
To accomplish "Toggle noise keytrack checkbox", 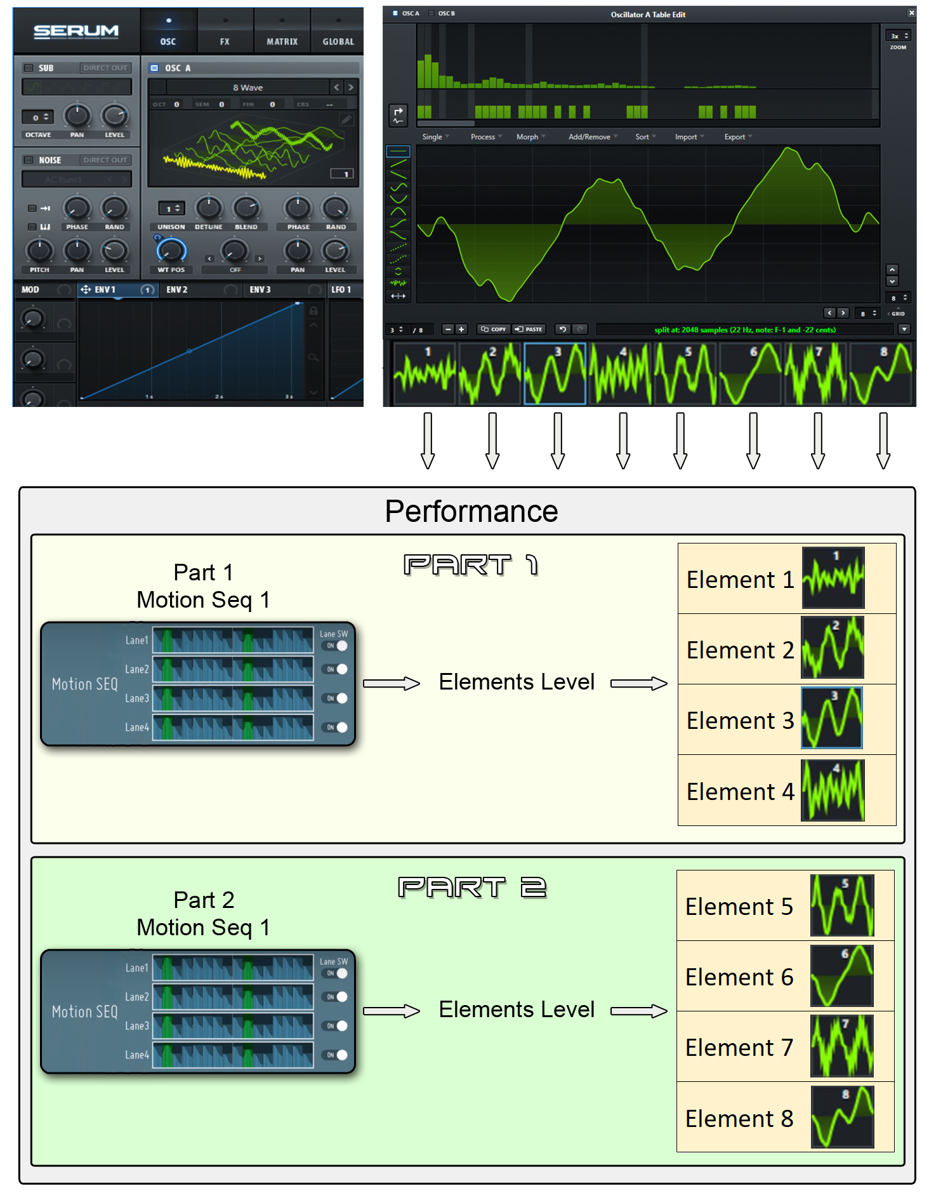I will tap(32, 227).
